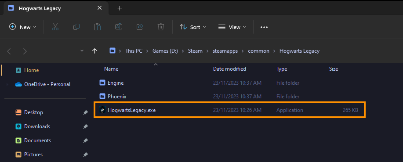Unpin Downloads using its pin icon

[85, 126]
